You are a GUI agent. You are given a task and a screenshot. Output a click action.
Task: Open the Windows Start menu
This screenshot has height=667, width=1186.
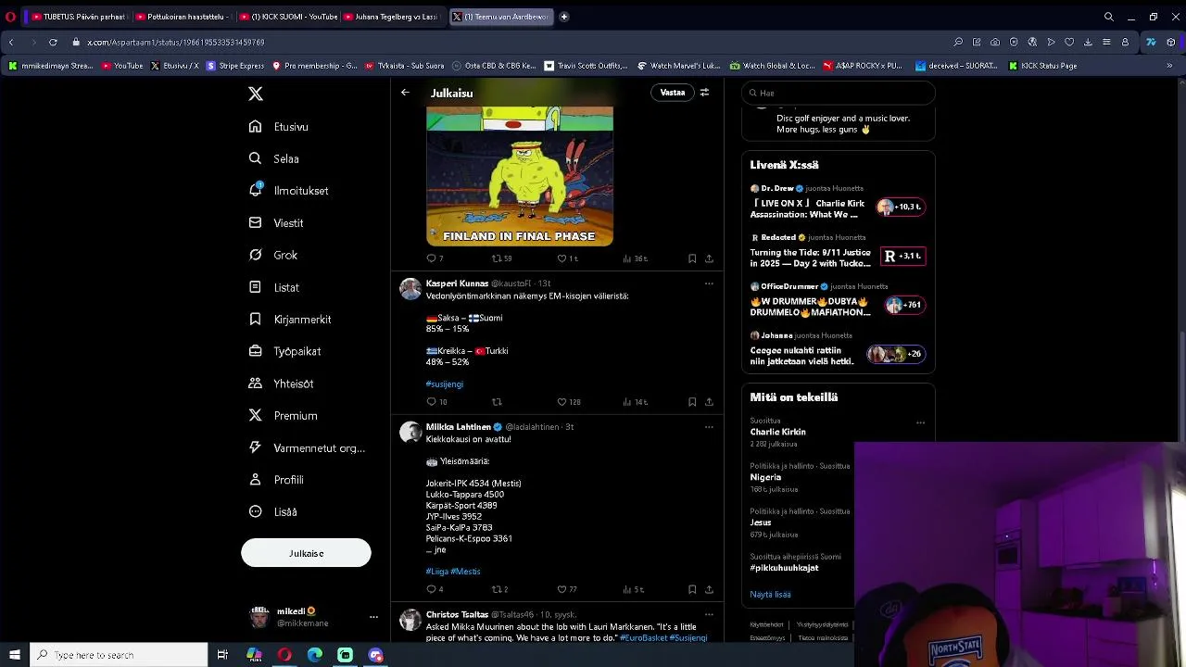click(x=14, y=655)
